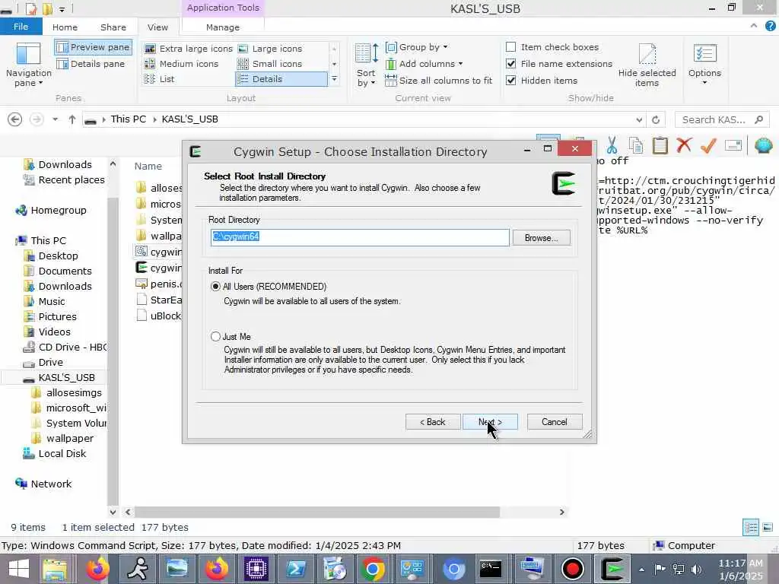
Task: Open File Explorer from taskbar
Action: [55, 569]
